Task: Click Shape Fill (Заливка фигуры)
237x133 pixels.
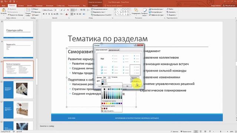Action: point(156,9)
